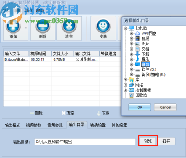Expand the 网络 tree node
Viewport: 186px width, 158px height.
point(125,85)
